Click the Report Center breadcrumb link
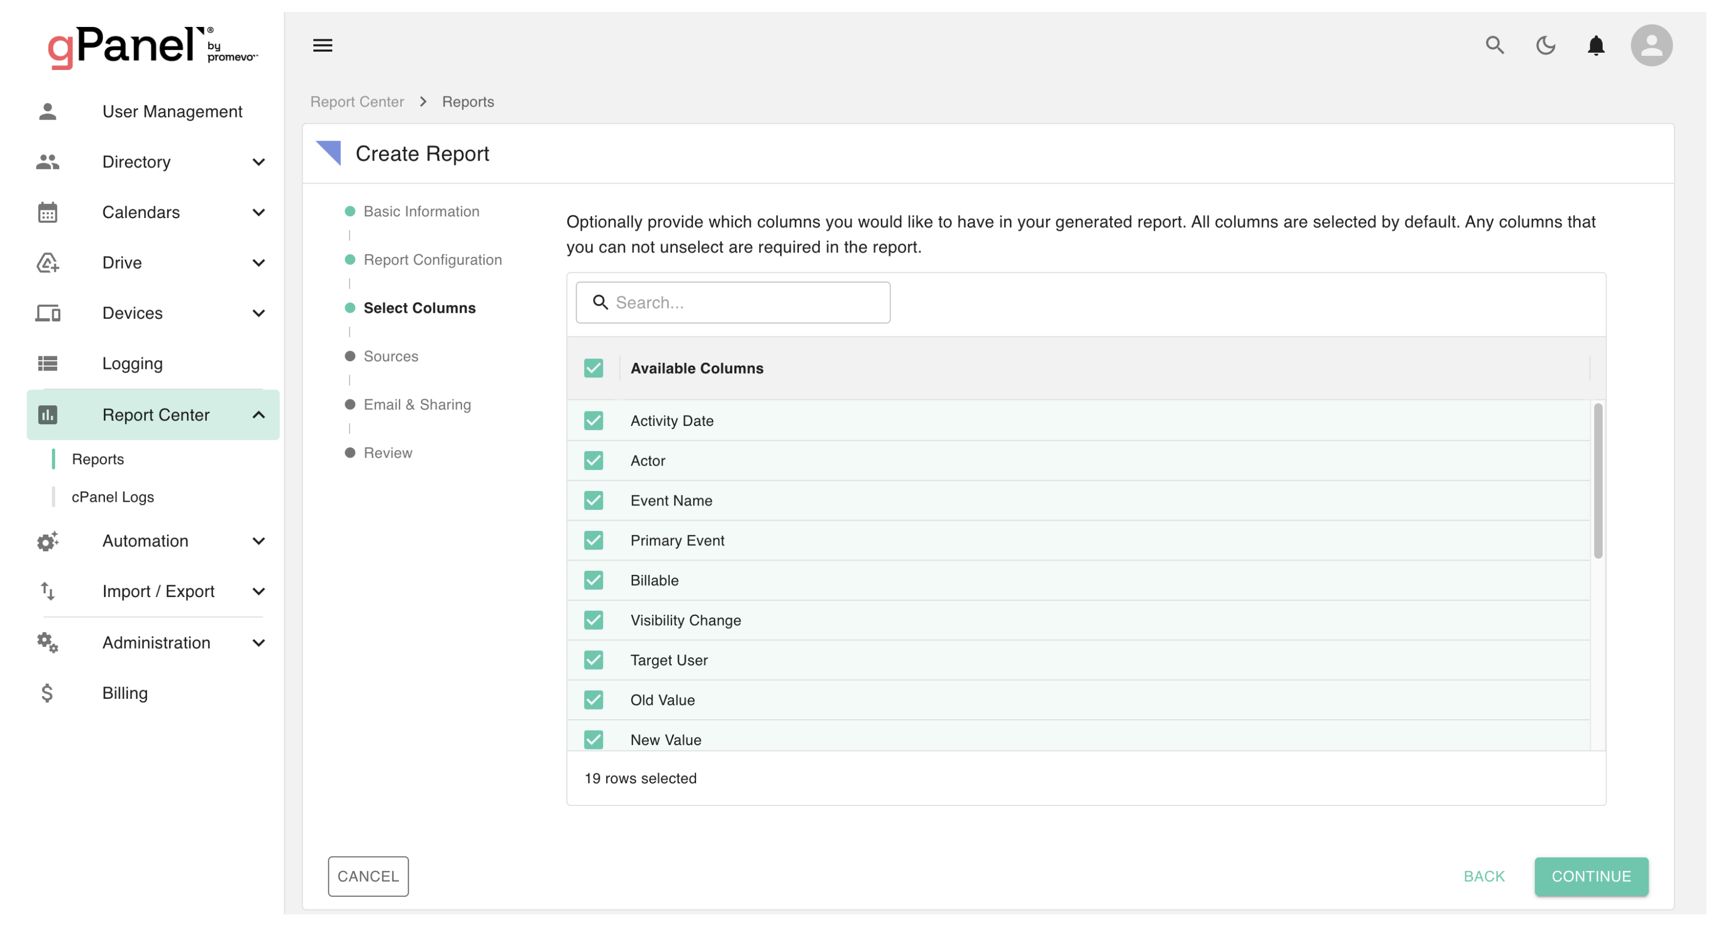Image resolution: width=1726 pixels, height=926 pixels. (356, 101)
